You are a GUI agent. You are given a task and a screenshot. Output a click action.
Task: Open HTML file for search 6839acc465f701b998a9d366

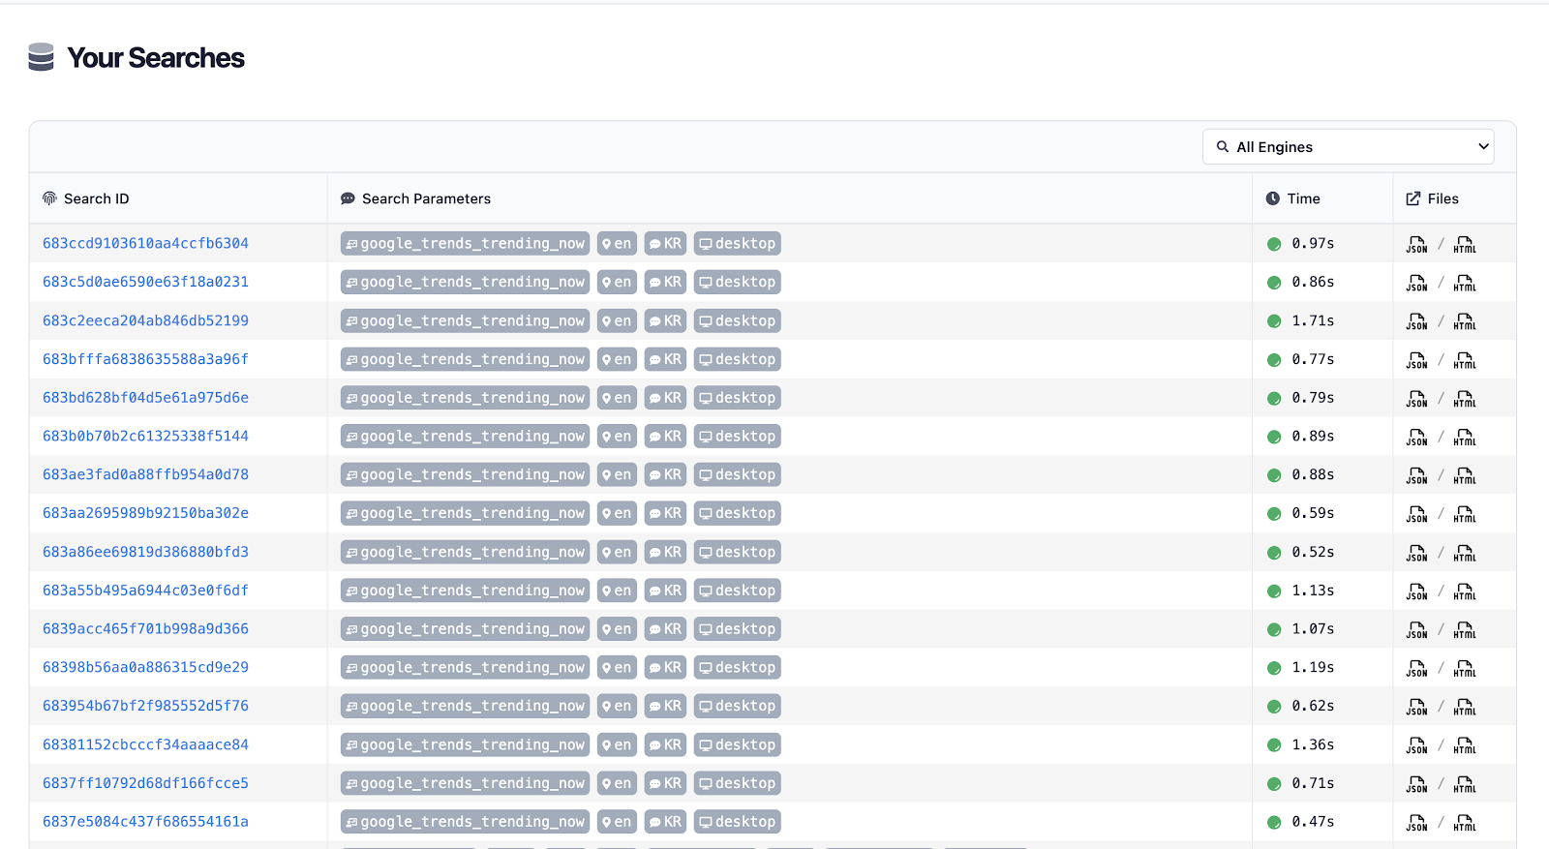(1465, 630)
